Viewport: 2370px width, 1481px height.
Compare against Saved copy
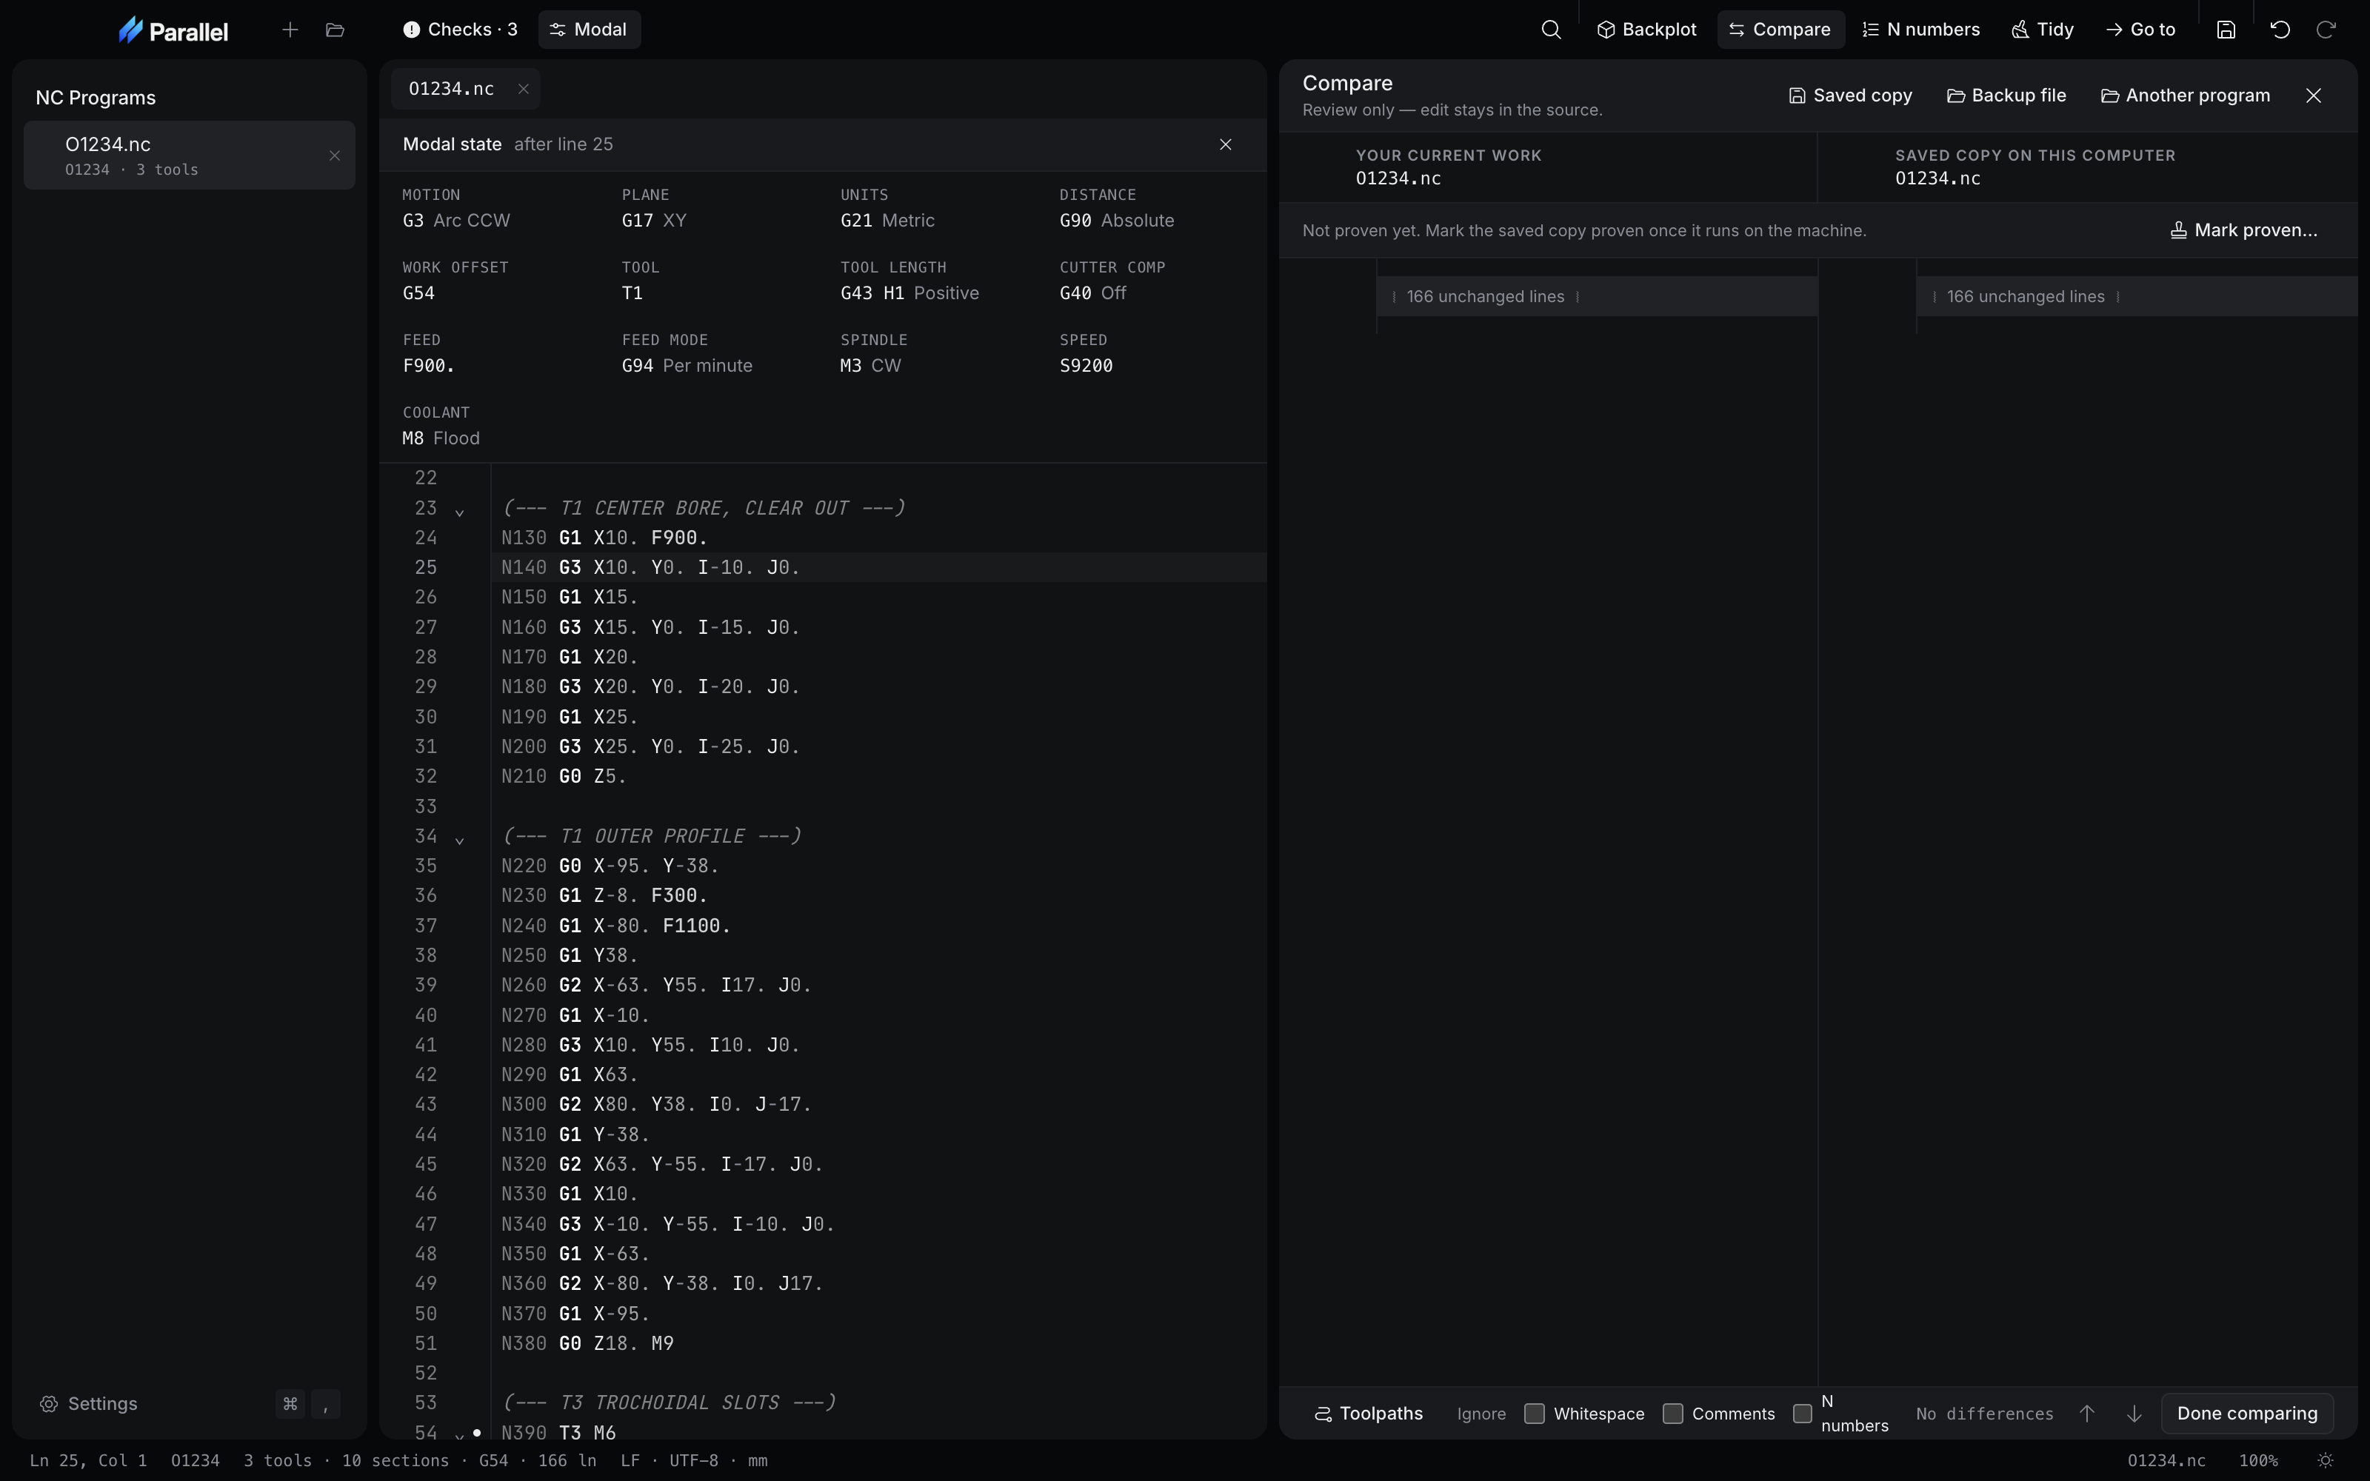(1850, 95)
